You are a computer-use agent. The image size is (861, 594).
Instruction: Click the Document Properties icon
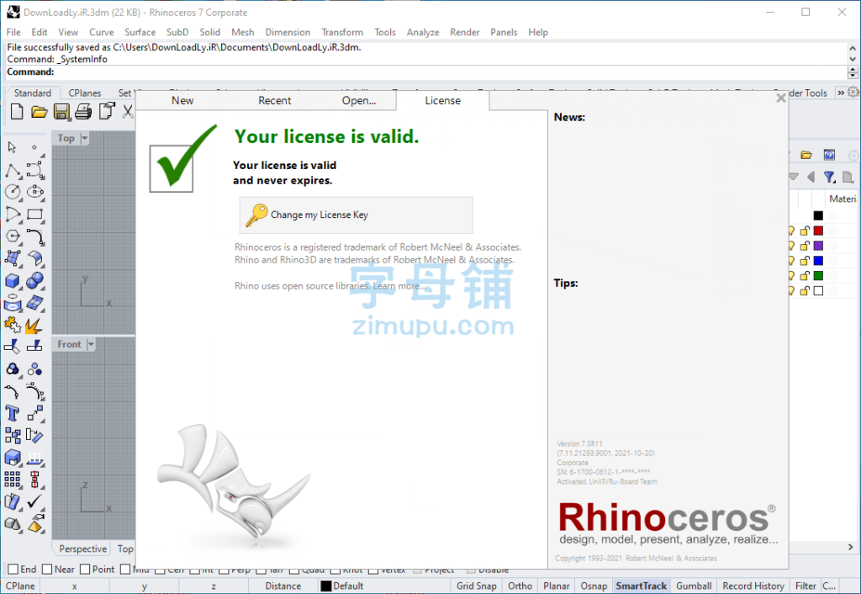point(107,112)
